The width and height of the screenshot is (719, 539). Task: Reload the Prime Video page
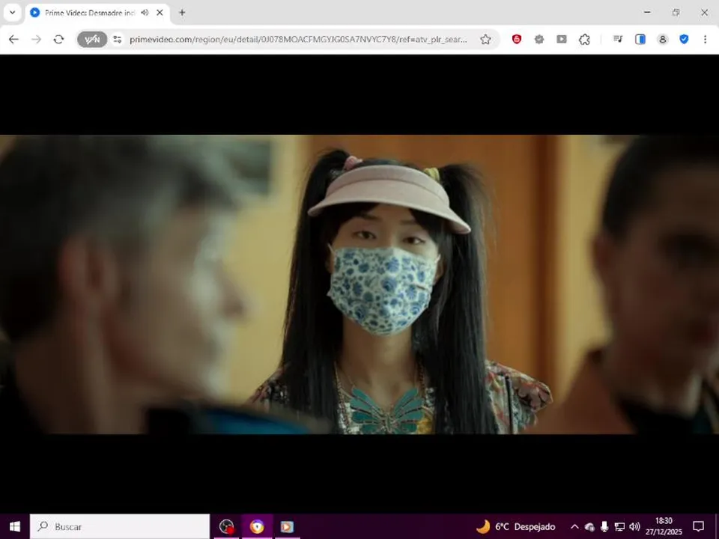(58, 40)
